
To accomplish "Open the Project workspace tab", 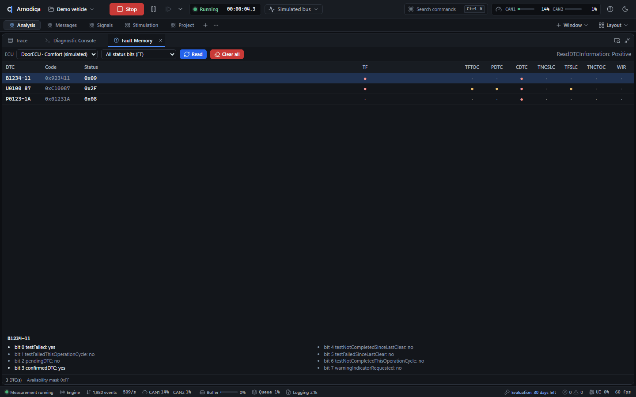I will pyautogui.click(x=182, y=25).
